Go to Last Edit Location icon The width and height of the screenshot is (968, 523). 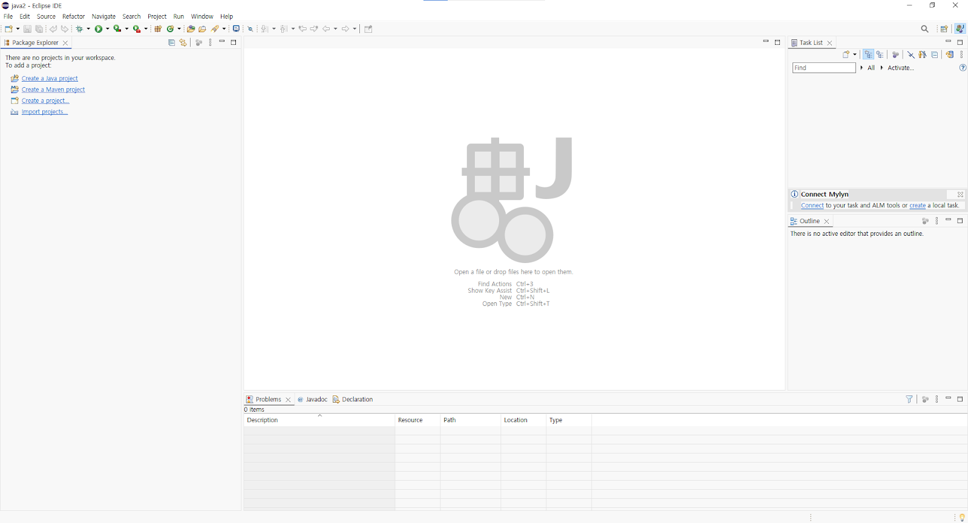302,28
